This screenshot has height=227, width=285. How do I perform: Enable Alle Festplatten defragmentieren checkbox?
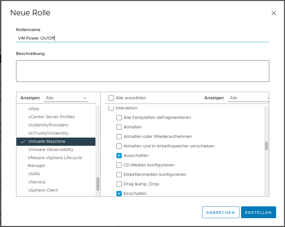[119, 118]
